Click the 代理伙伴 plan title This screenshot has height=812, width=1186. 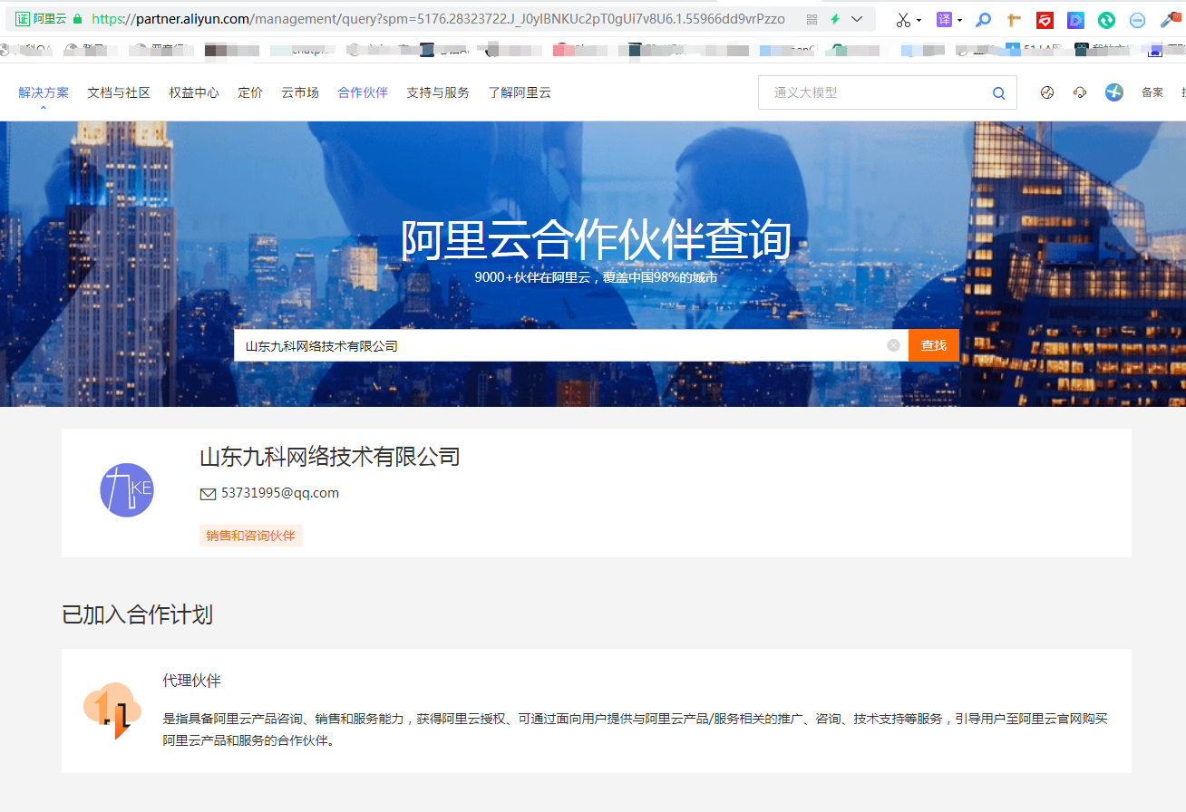tap(192, 681)
